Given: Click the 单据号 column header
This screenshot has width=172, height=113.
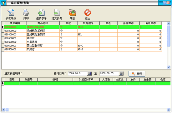Looking at the screenshot, I should pyautogui.click(x=28, y=80).
